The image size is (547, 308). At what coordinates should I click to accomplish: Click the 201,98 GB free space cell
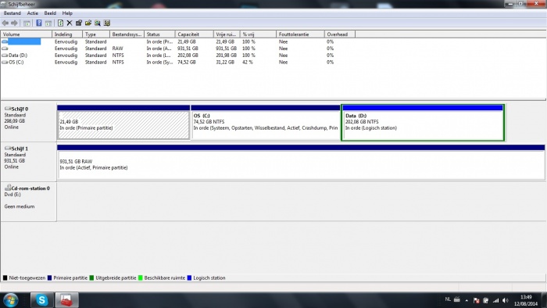[226, 56]
